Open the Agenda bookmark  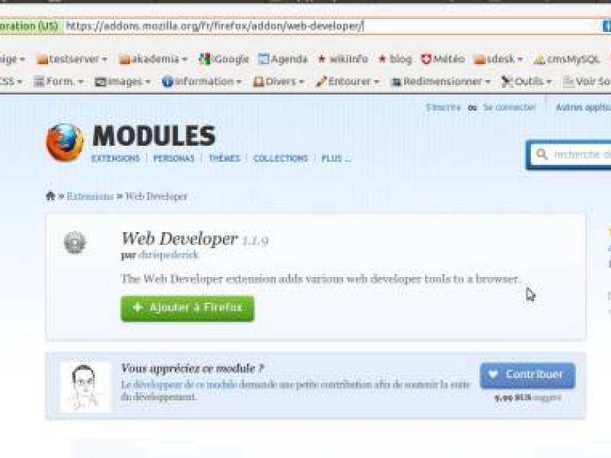click(283, 60)
